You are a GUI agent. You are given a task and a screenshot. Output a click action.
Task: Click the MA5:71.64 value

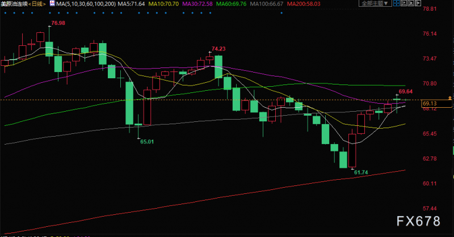[131, 4]
